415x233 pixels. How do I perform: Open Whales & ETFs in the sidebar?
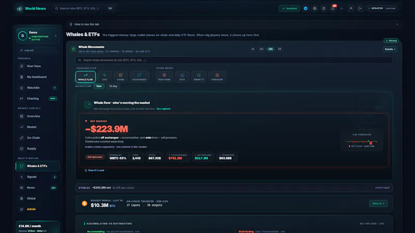pyautogui.click(x=38, y=166)
